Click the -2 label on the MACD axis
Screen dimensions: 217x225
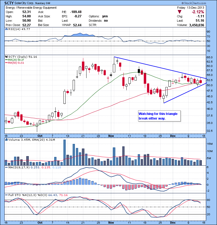pos(208,191)
